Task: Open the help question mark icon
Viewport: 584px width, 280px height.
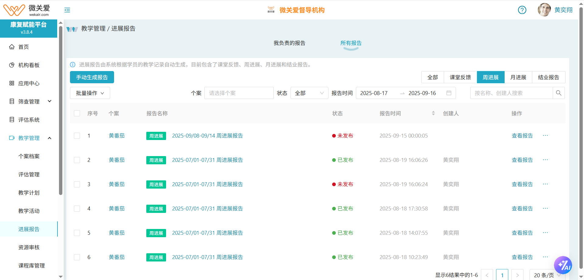Action: point(522,10)
